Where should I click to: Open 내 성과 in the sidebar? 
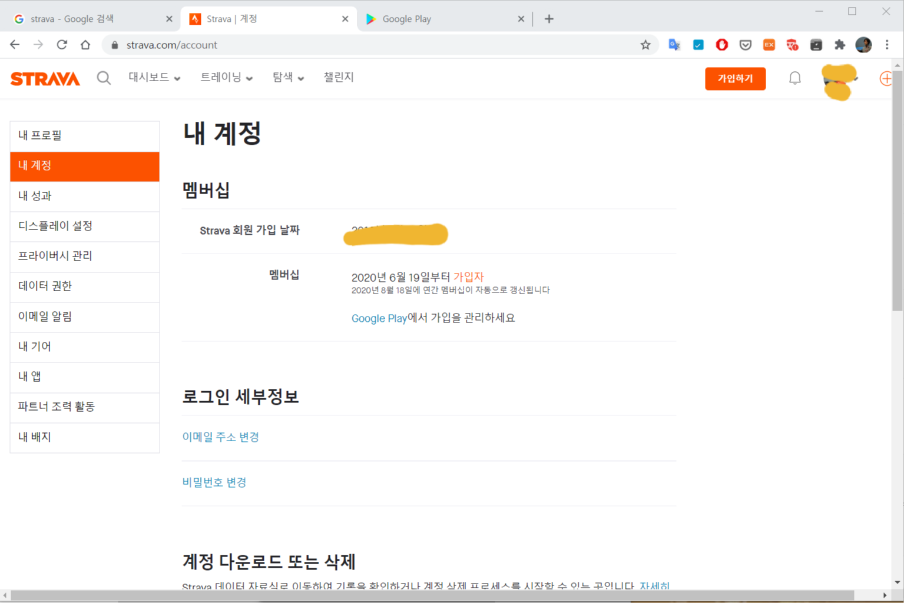[85, 196]
